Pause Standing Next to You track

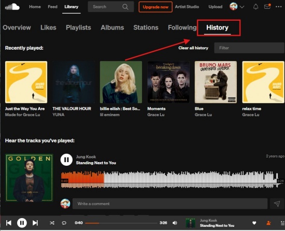point(66,160)
